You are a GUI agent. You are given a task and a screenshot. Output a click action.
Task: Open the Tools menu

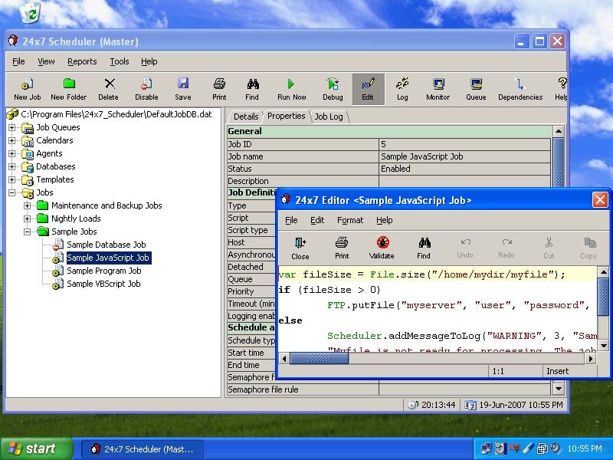(x=120, y=61)
